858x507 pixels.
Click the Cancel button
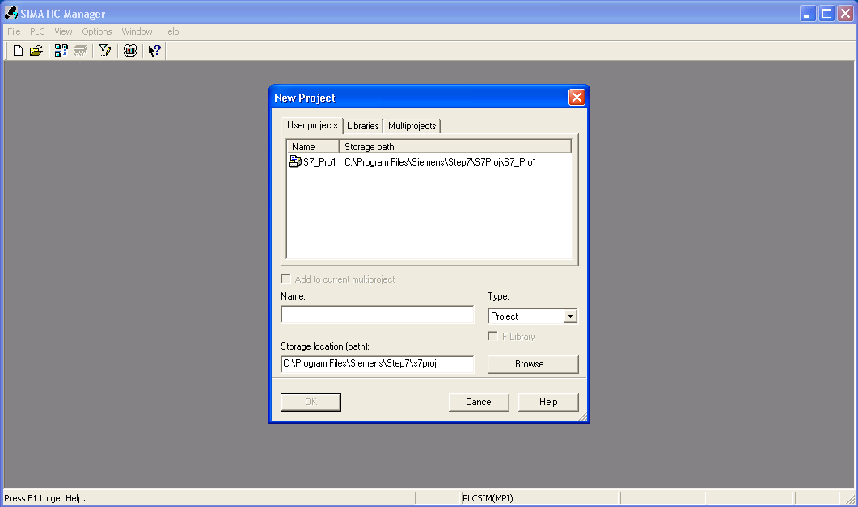479,402
